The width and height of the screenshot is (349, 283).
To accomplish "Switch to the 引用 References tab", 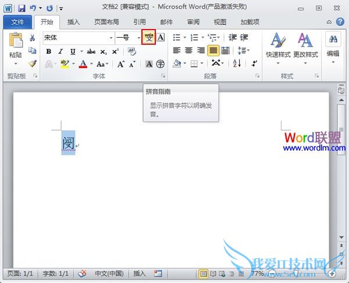I will point(140,22).
